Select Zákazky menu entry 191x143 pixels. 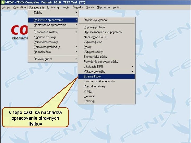pyautogui.click(x=107, y=101)
